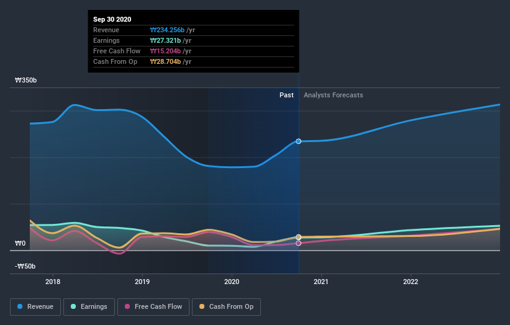The height and width of the screenshot is (325, 510).
Task: Click the teal Earnings legend dot
Action: click(73, 306)
